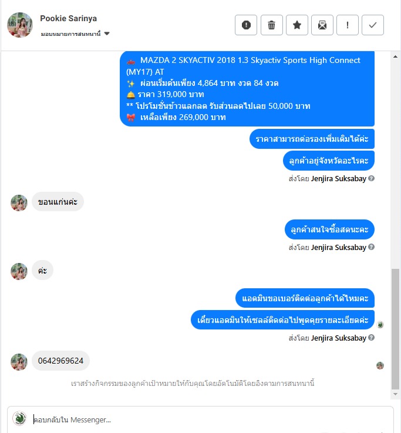Flag conversation as priority with exclamation icon
The width and height of the screenshot is (401, 433).
pyautogui.click(x=347, y=25)
